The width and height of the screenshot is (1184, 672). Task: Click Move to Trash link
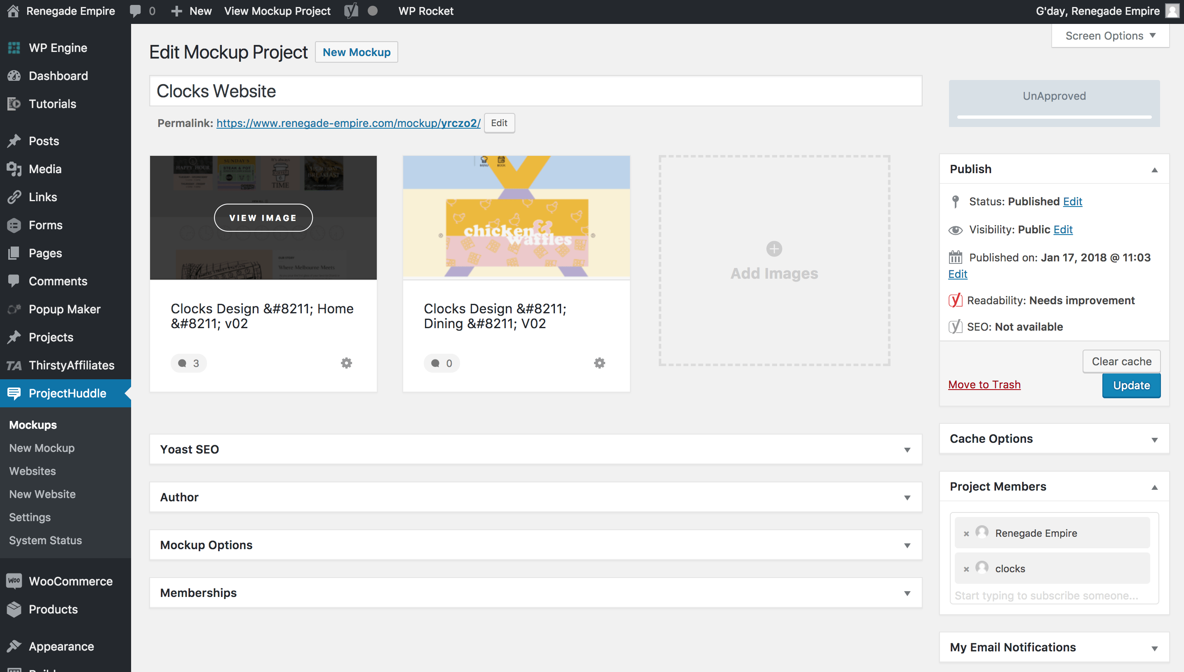tap(984, 385)
